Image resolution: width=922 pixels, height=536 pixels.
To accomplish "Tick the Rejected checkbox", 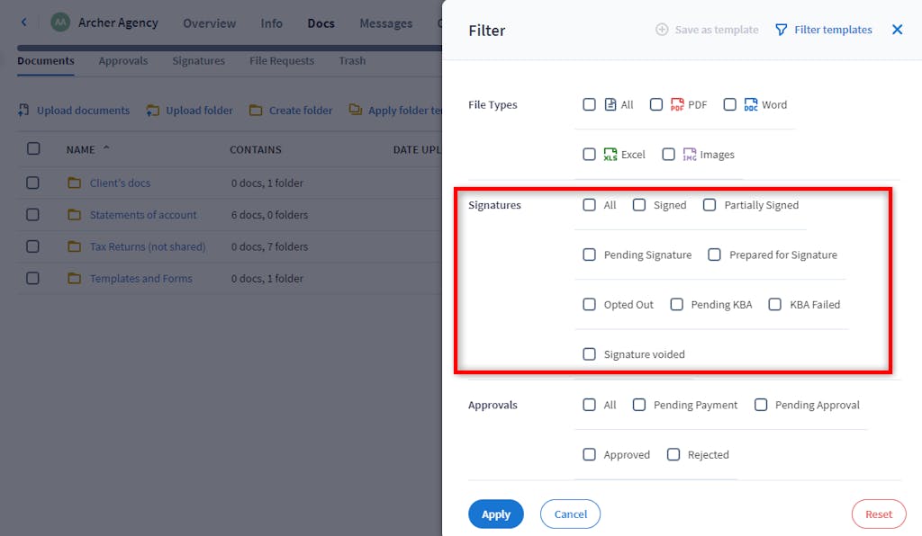I will 673,454.
